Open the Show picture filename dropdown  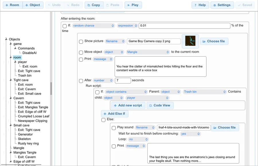pos(115,41)
